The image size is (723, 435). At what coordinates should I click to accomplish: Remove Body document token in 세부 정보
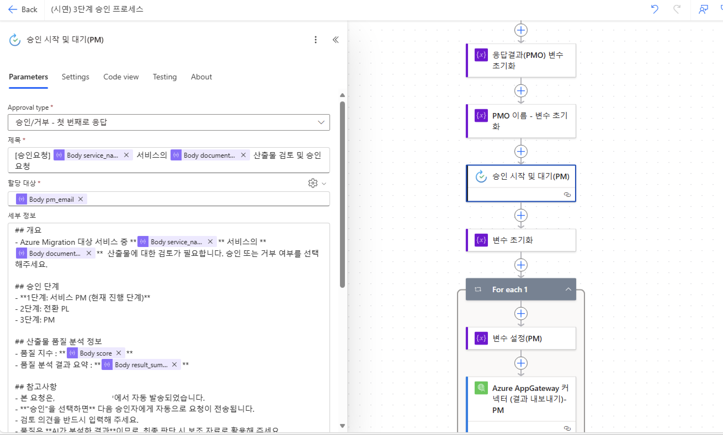[89, 253]
